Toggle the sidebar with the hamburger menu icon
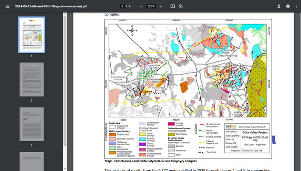 click(7, 6)
